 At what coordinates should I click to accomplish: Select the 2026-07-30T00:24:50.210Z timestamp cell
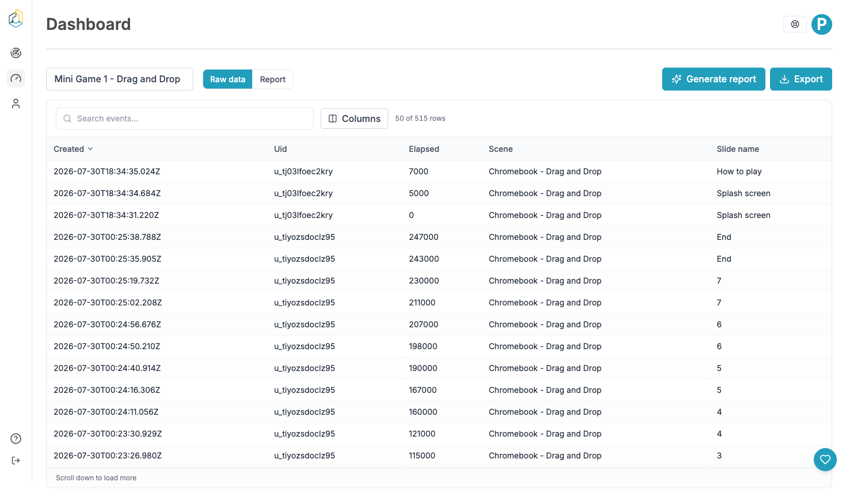coord(107,346)
